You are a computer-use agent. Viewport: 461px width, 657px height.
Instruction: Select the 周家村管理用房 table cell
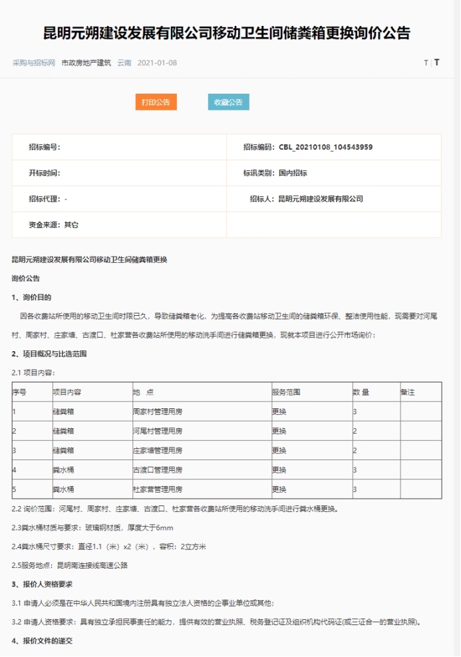[158, 412]
